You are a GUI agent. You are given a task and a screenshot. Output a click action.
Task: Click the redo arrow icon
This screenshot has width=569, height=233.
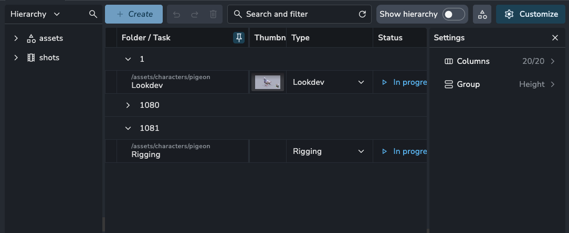click(195, 14)
